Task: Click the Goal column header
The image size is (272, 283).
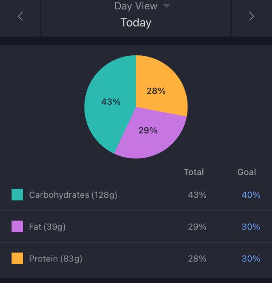Action: pyautogui.click(x=247, y=172)
